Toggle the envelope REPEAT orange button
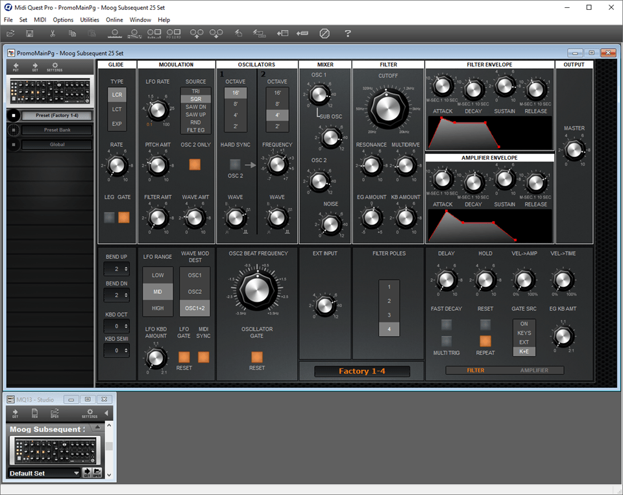Screen dimensions: 623x495 tap(485, 341)
